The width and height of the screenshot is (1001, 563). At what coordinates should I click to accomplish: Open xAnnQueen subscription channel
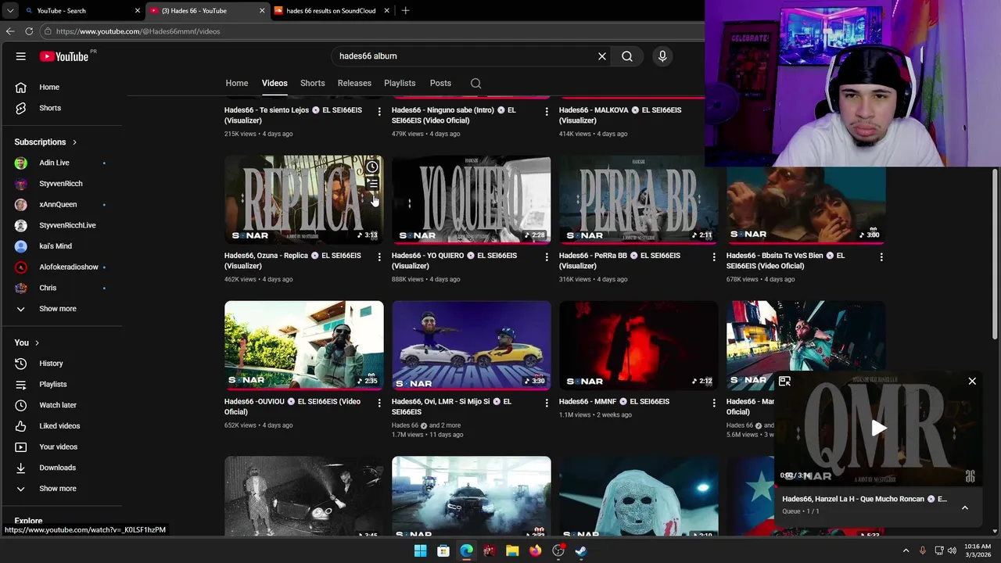tap(61, 204)
